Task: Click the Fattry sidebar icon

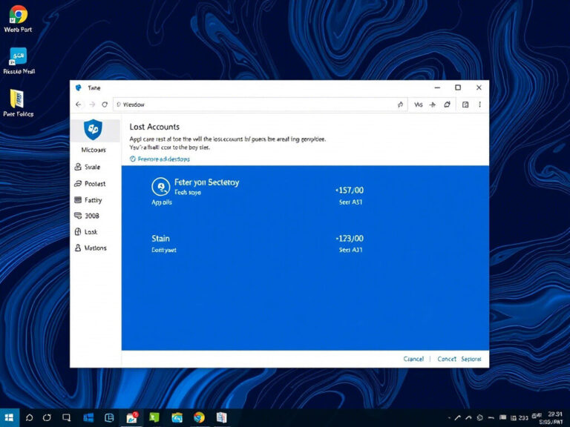Action: [79, 200]
